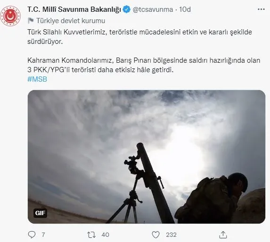Viewport: 270px width, 242px height.
Task: Open the three-dot more options menu
Action: (x=261, y=9)
